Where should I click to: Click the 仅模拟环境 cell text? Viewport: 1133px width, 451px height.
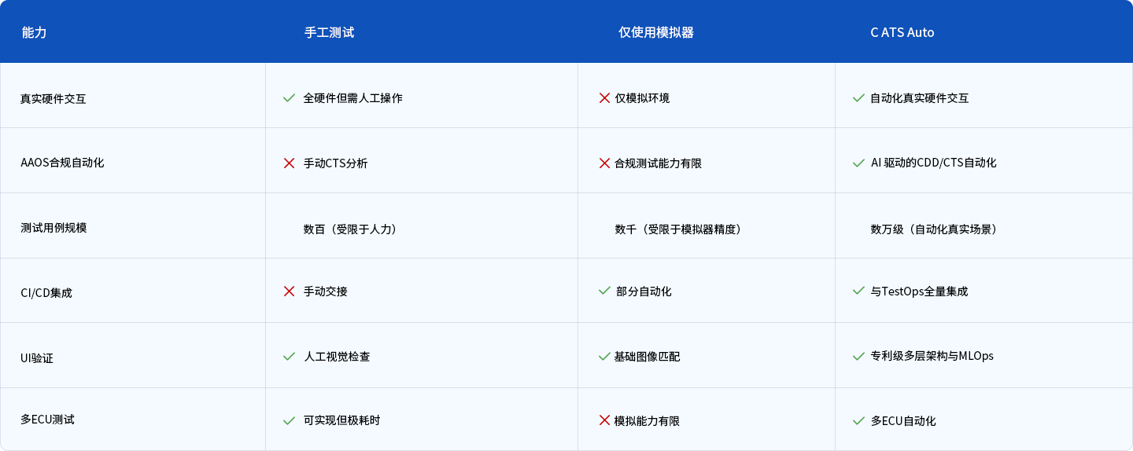point(642,98)
